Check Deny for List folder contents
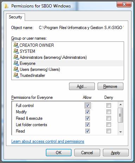This screenshot has height=163, width=135. pos(109,124)
